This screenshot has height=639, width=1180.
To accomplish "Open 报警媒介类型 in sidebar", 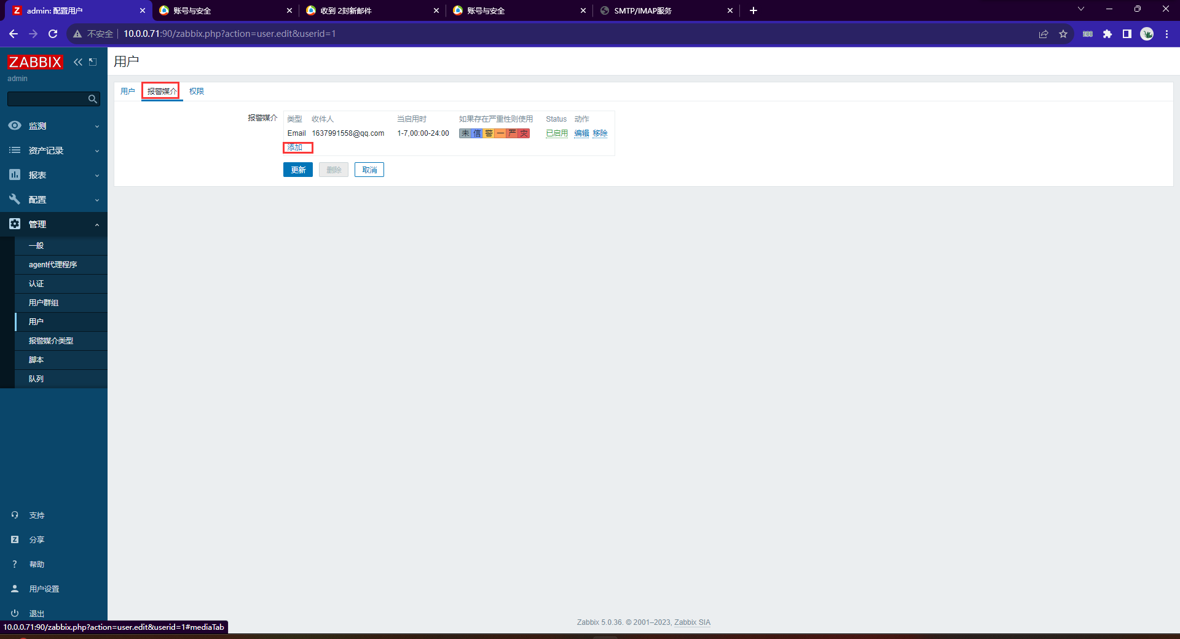I will pos(61,341).
